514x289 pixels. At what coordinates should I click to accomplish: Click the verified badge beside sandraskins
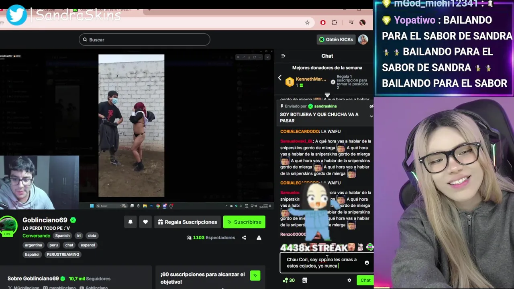point(310,106)
